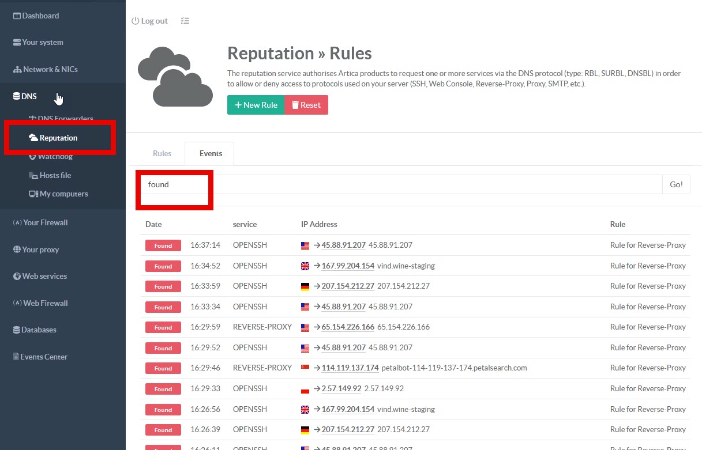Click the task list icon beside Log out

pyautogui.click(x=185, y=21)
